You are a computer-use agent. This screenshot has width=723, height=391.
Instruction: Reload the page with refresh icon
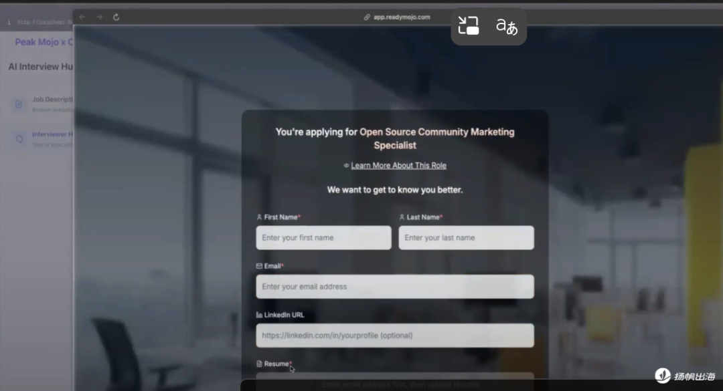pyautogui.click(x=116, y=17)
